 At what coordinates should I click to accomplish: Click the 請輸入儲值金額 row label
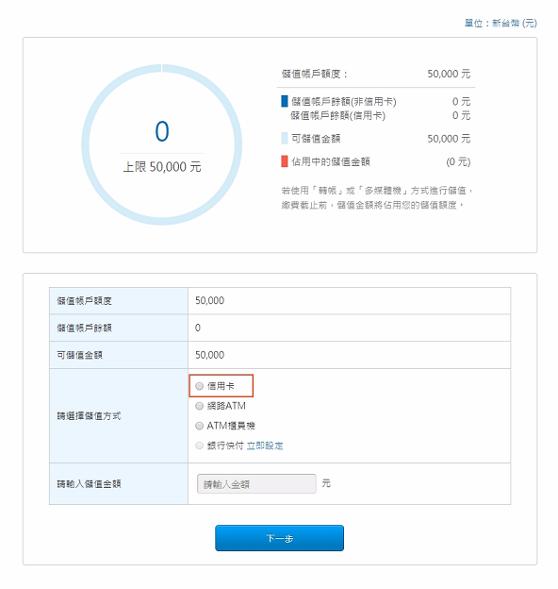tap(89, 484)
